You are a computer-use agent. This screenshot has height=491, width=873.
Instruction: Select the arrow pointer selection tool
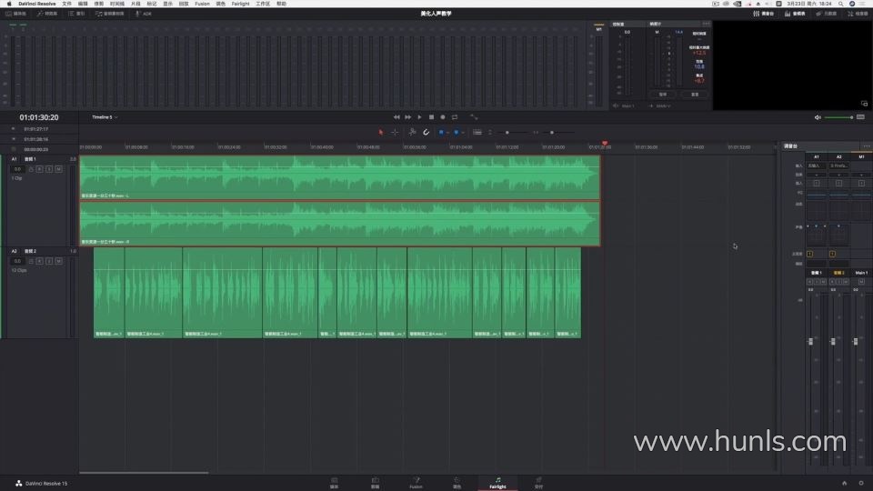click(x=382, y=132)
